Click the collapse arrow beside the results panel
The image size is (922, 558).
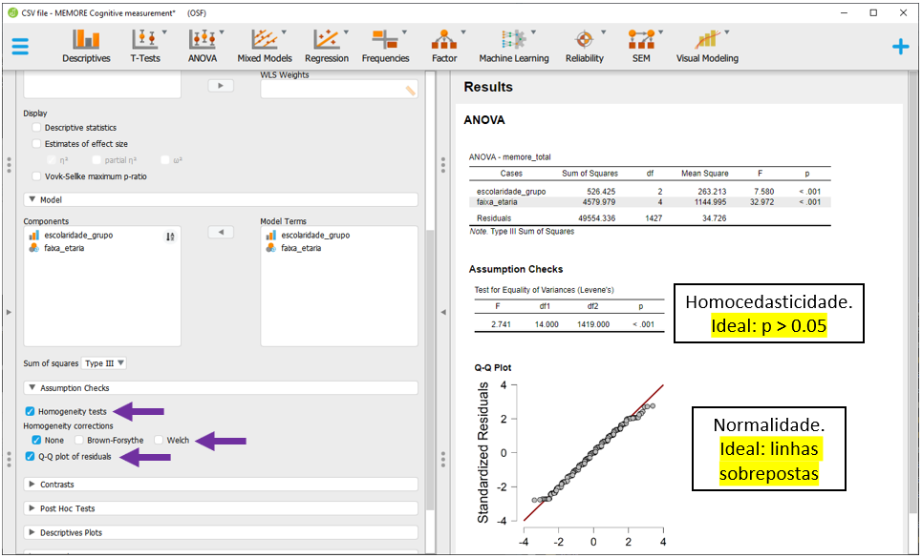pos(443,312)
